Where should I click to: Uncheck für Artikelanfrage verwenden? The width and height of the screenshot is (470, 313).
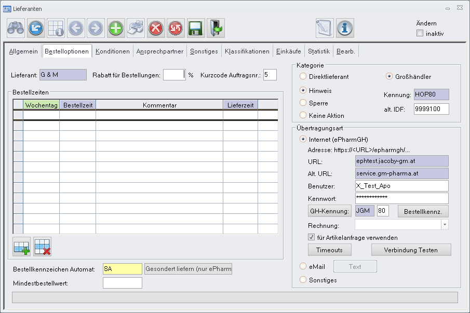coord(312,237)
